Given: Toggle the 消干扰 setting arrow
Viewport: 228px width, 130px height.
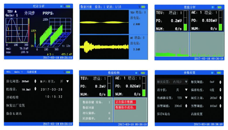Looking at the screenshot, I should pos(186,90).
